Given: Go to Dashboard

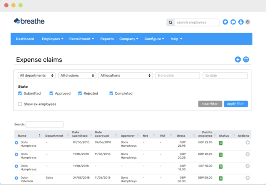Looking at the screenshot, I should point(25,39).
